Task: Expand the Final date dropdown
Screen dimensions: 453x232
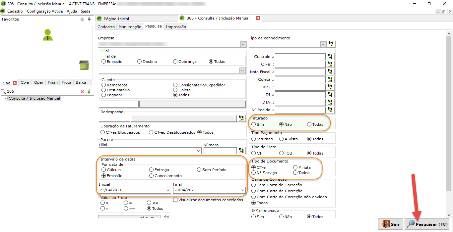Action: coord(242,190)
